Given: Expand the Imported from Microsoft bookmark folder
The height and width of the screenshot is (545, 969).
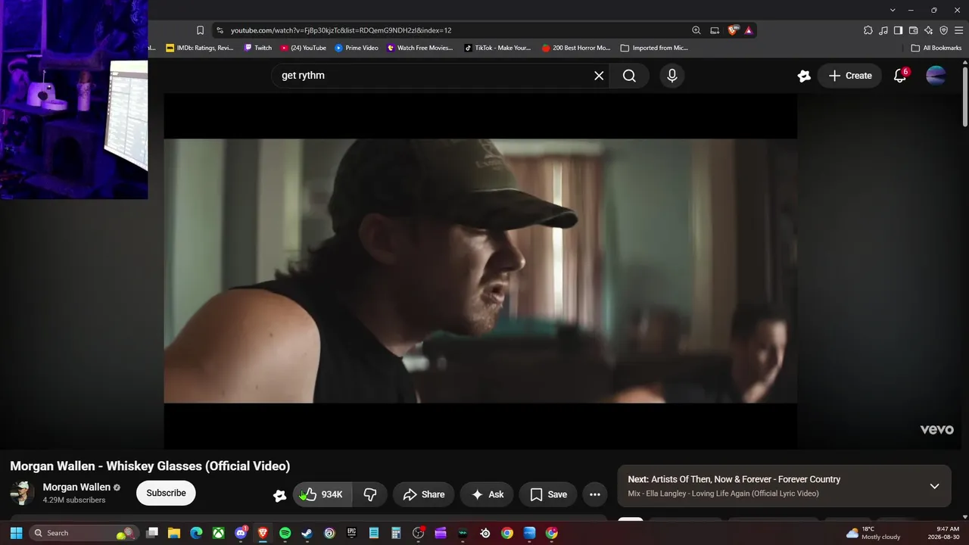Looking at the screenshot, I should pos(654,48).
